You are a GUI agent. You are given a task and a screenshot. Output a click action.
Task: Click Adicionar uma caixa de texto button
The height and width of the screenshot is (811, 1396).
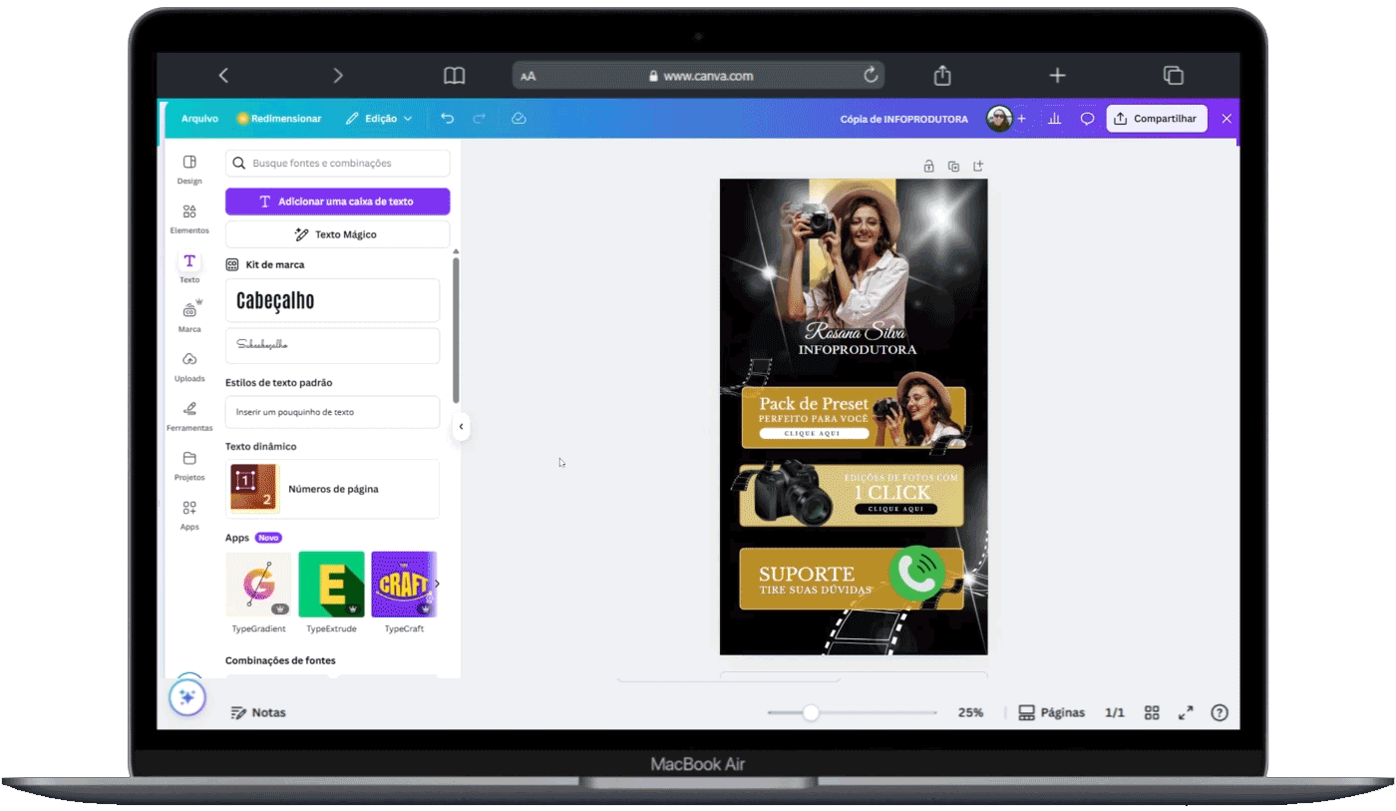click(x=337, y=202)
